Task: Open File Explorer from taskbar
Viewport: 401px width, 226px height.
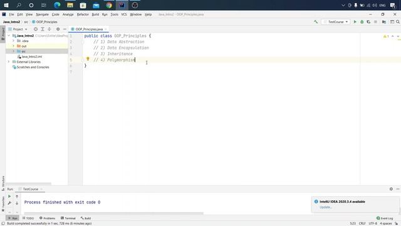Action: pyautogui.click(x=70, y=5)
